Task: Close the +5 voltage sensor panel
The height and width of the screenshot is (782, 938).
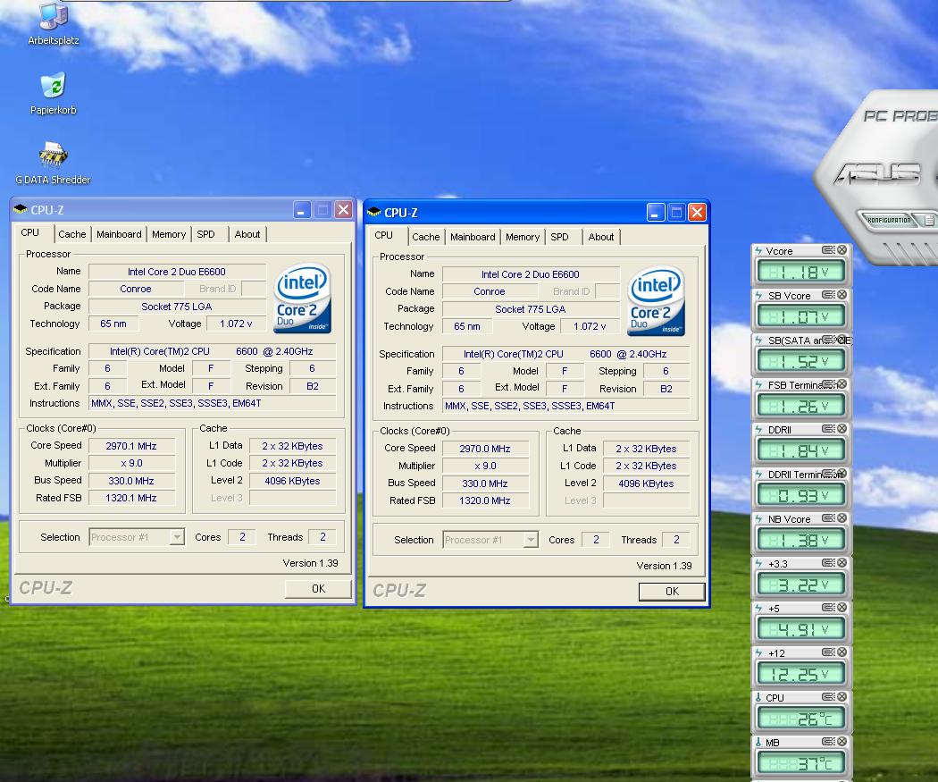Action: [x=842, y=608]
